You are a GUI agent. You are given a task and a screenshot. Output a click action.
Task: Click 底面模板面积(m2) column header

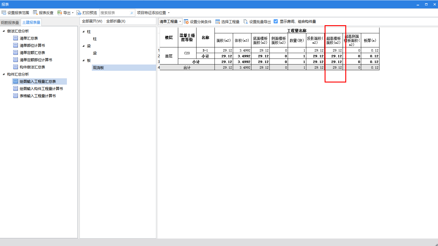260,40
